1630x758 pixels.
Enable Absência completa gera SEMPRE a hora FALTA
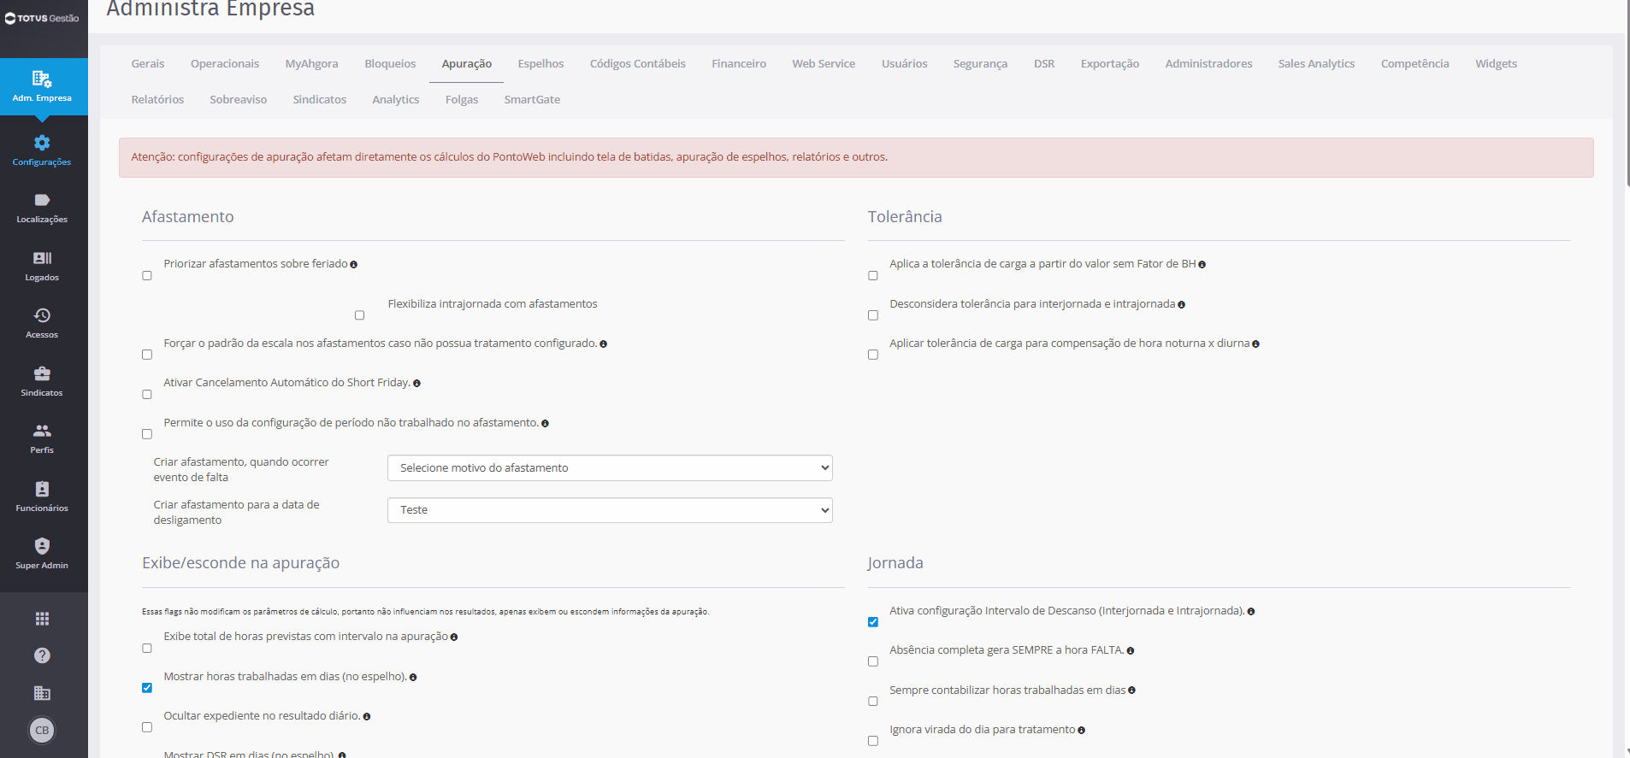click(x=873, y=661)
